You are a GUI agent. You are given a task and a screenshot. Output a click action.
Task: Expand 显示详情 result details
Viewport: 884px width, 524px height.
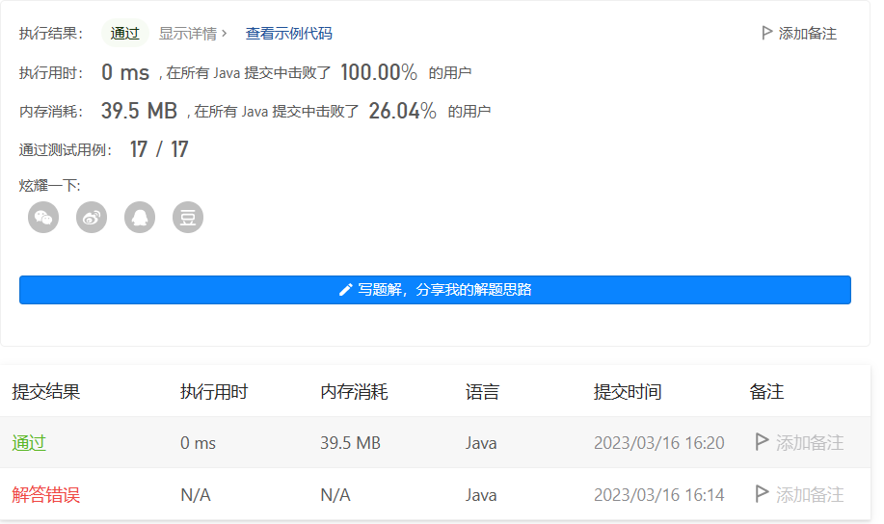coord(193,34)
